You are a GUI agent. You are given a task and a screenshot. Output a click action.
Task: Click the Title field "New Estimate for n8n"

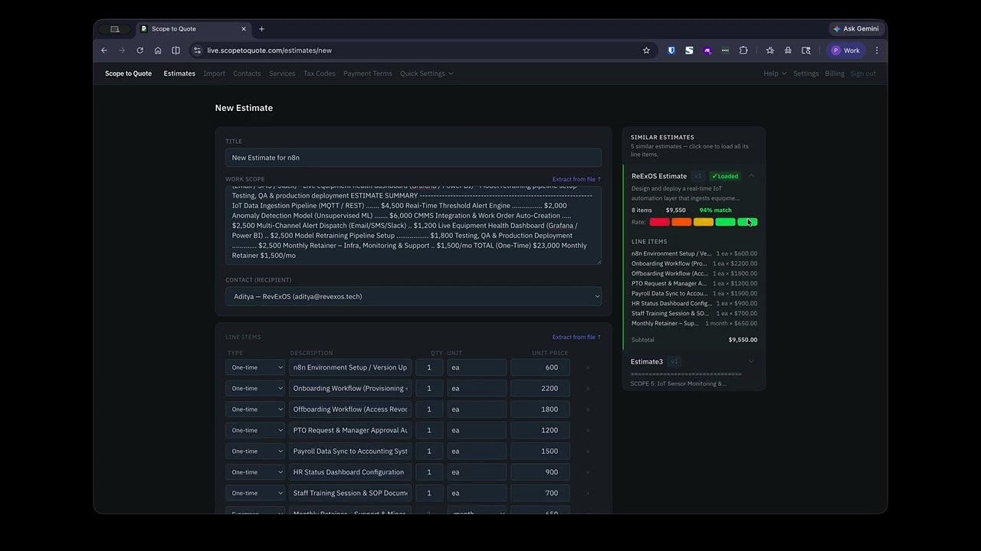(x=413, y=158)
